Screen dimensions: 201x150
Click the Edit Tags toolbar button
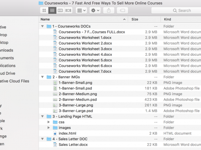[x=123, y=10]
